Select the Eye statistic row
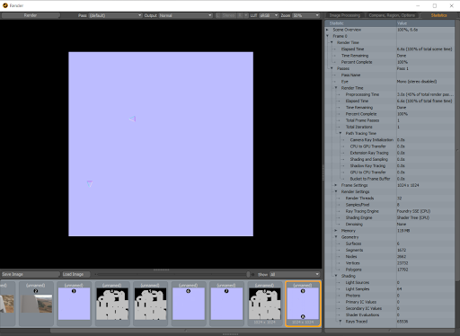Screen dimensions: 460x336 (390, 82)
